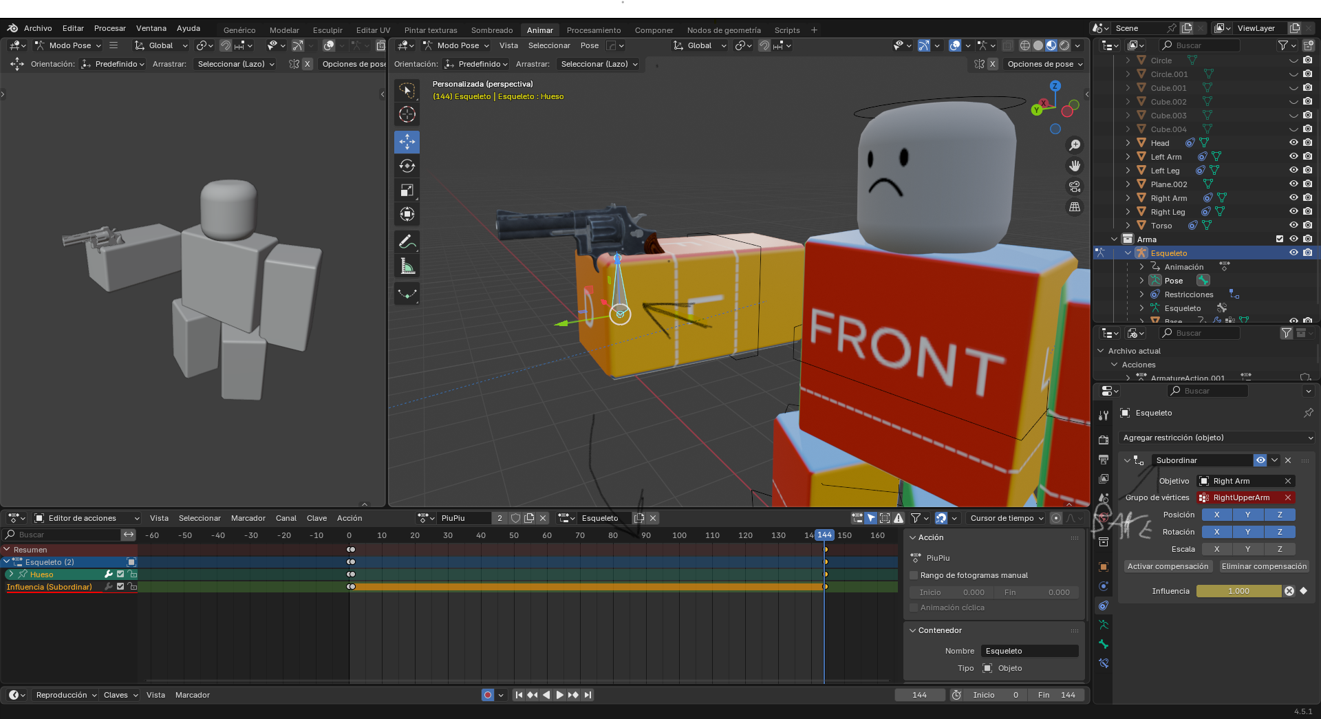Switch to the Sombreado workspace tab

(492, 30)
